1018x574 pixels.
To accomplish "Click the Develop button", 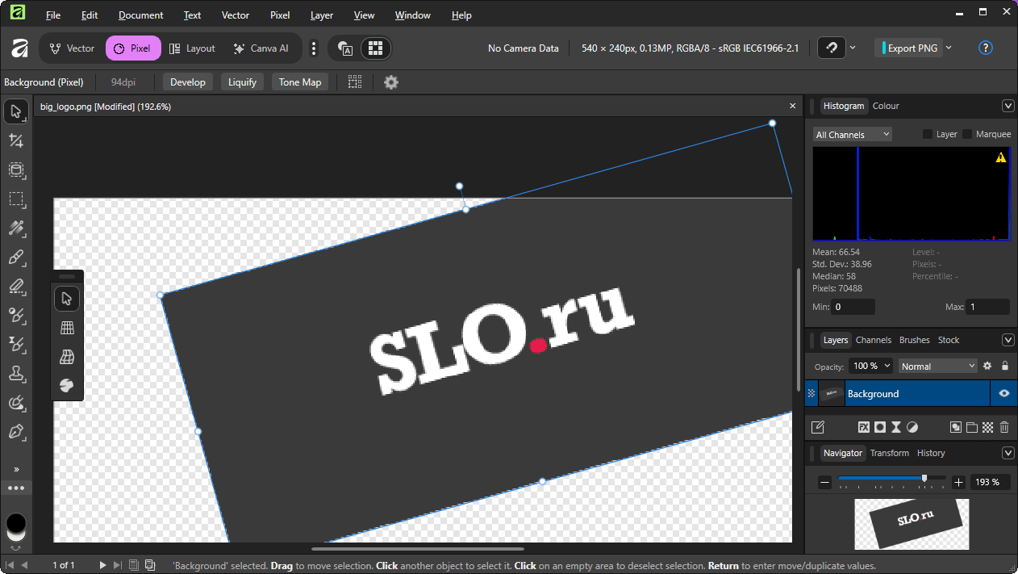I will [x=188, y=82].
